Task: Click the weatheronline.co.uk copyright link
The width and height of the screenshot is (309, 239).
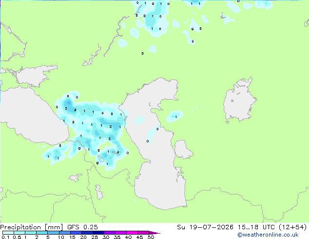Action: [x=268, y=235]
